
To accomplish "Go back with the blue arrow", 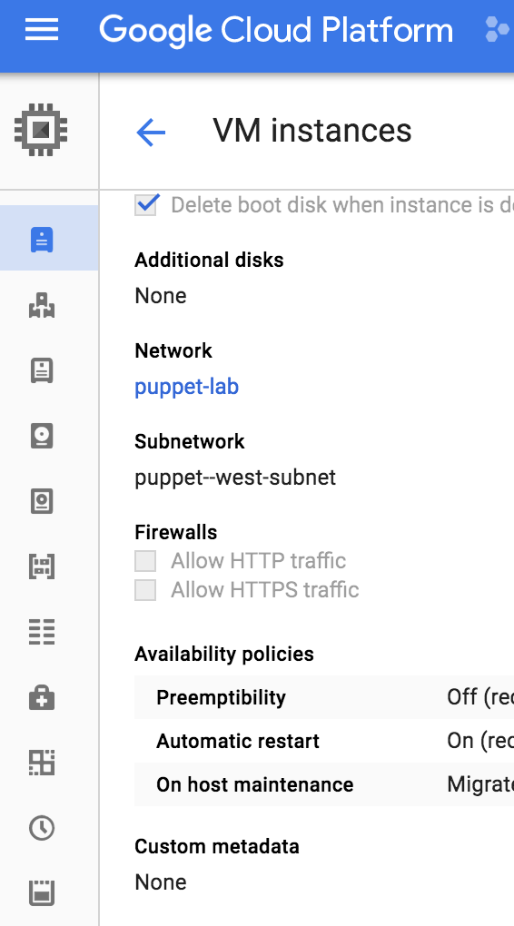I will (151, 132).
